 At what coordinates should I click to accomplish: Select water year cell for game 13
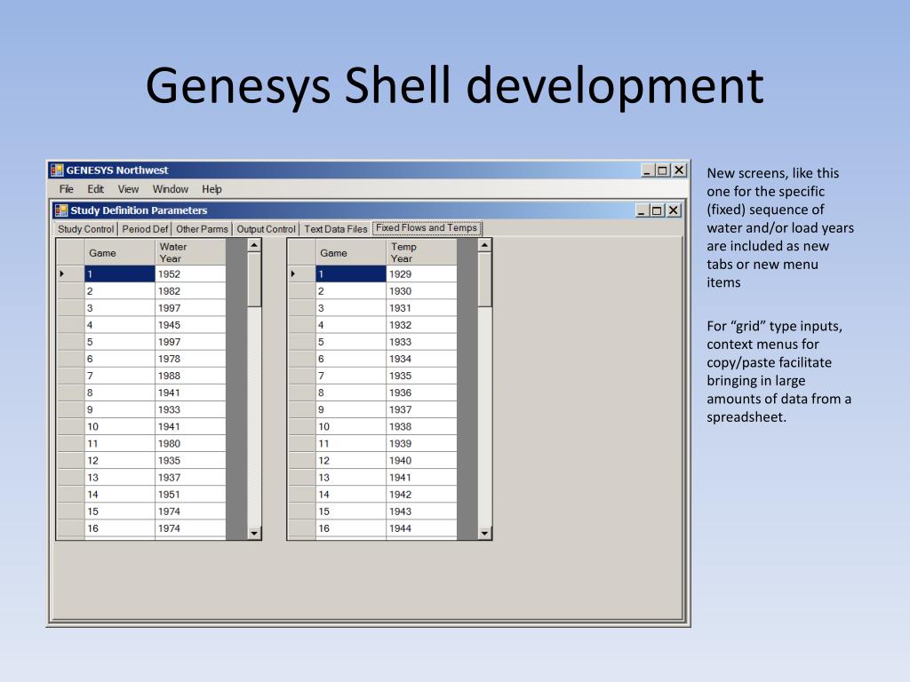190,477
